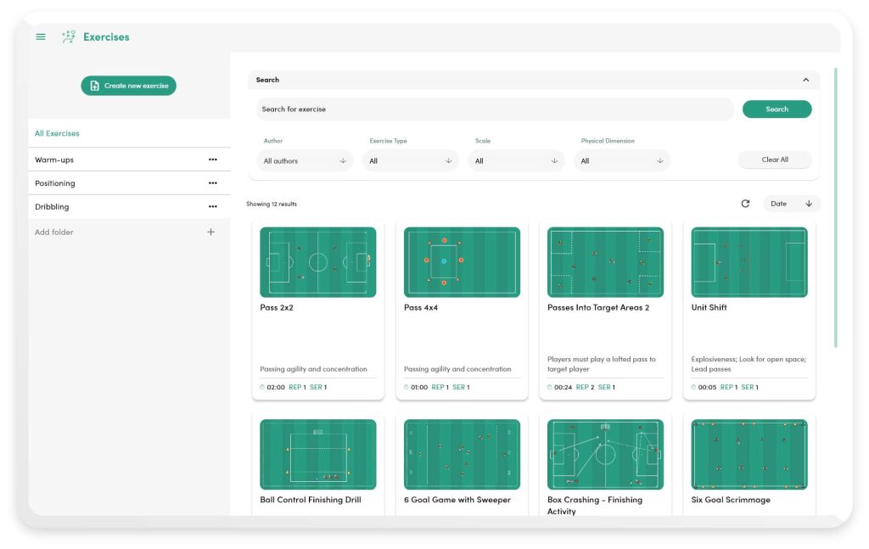Viewport: 869px width, 549px height.
Task: Refresh the exercise results list
Action: coord(745,203)
